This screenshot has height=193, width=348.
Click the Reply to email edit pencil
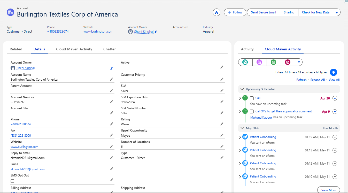point(112,158)
